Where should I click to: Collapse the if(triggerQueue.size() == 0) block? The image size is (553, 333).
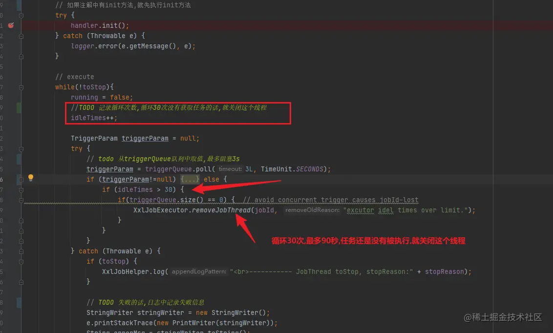pyautogui.click(x=21, y=200)
